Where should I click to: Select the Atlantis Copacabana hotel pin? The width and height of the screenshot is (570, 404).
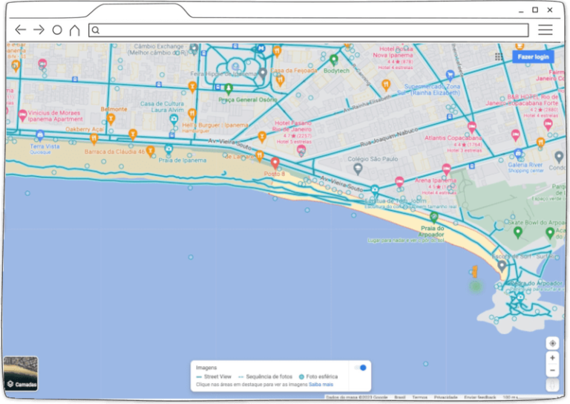click(472, 127)
